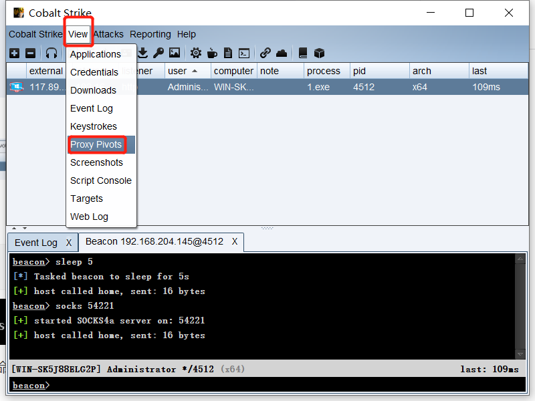Viewport: 535px width, 401px height.
Task: Sort by the pid column header
Action: [x=379, y=71]
